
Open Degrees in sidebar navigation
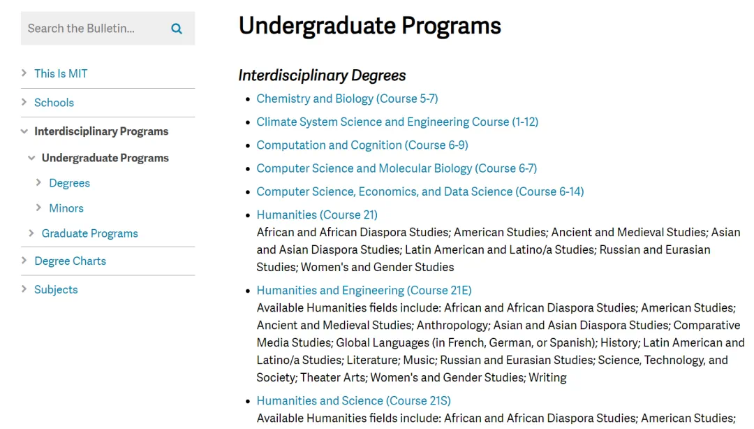click(x=69, y=183)
